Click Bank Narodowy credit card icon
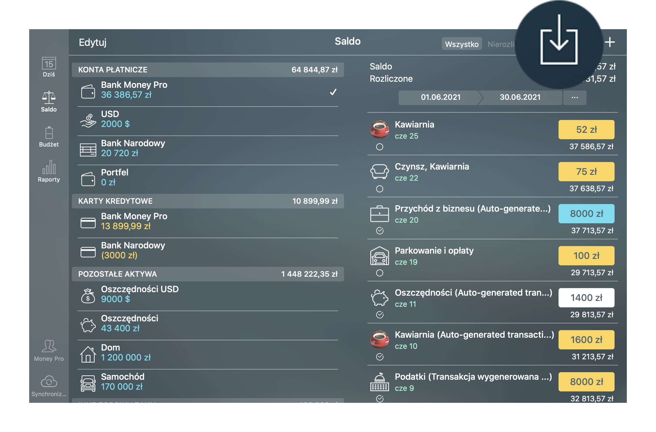 tap(88, 252)
